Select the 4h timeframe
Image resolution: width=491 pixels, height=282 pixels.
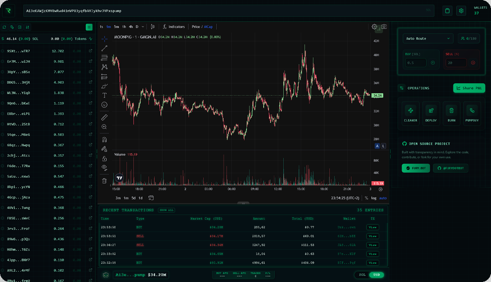point(131,27)
